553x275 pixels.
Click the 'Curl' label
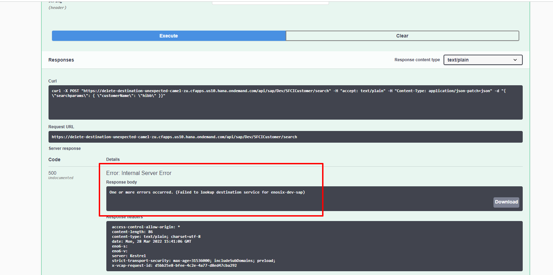pyautogui.click(x=53, y=81)
